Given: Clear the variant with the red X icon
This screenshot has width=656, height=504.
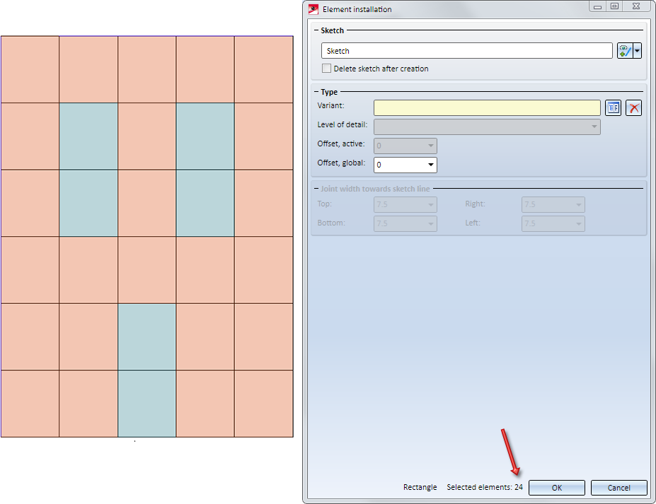Looking at the screenshot, I should 634,108.
